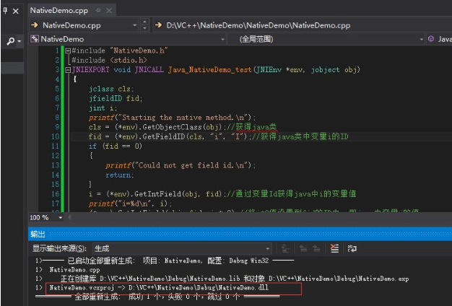The width and height of the screenshot is (452, 306).
Task: Click the "jfieldID fid;" declaration
Action: (x=116, y=99)
